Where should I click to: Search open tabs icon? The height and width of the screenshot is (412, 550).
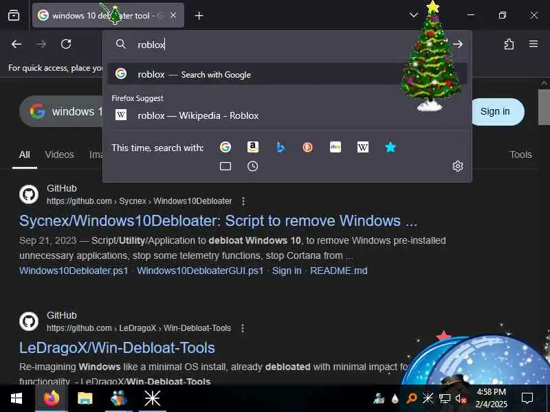pos(225,166)
